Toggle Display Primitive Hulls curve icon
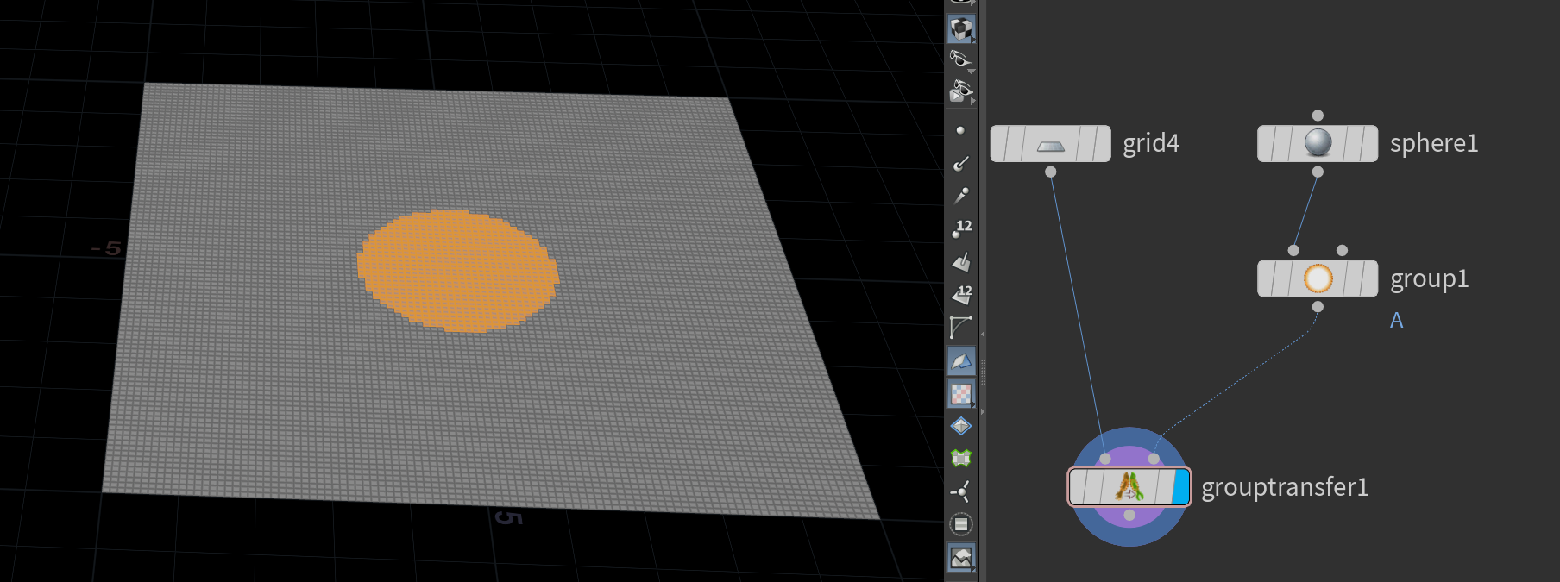 [960, 328]
